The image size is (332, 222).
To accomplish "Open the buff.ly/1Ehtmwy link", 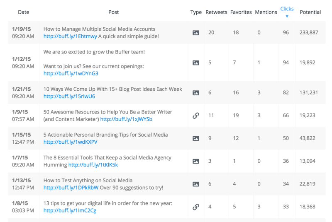I will tap(70, 36).
